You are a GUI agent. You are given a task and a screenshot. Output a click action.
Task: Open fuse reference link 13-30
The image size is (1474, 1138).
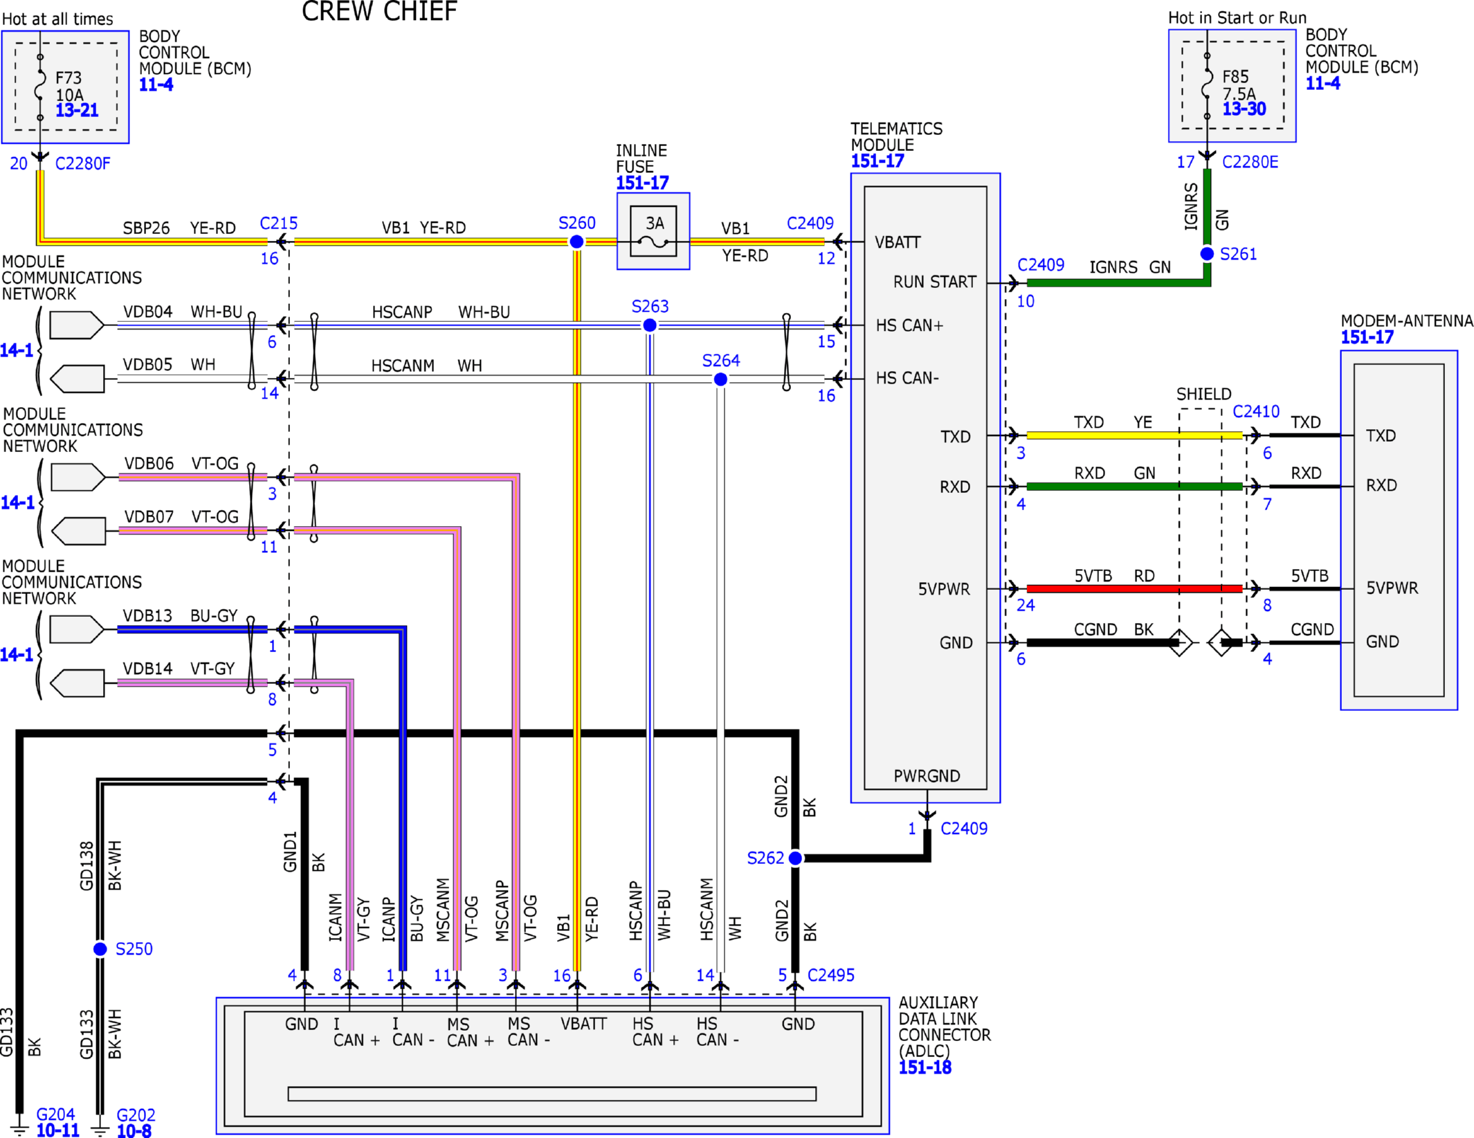click(x=1244, y=109)
